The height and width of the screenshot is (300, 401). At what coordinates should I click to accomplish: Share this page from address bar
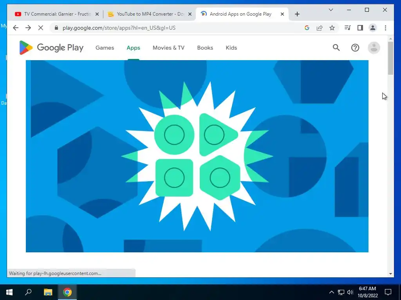(320, 28)
